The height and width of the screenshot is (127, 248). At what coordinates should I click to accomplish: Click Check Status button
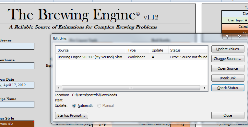click(x=228, y=88)
